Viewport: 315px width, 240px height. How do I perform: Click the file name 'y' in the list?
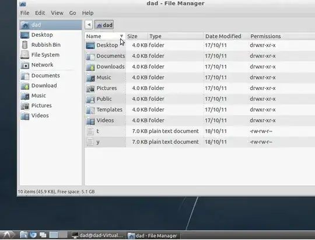(98, 142)
